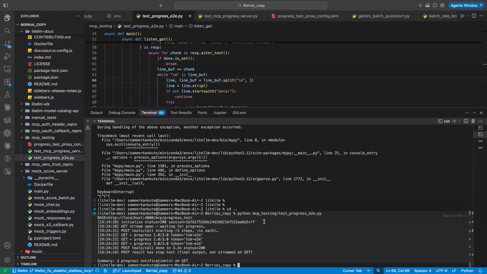Open the new terminal profile dropdown

[459, 121]
